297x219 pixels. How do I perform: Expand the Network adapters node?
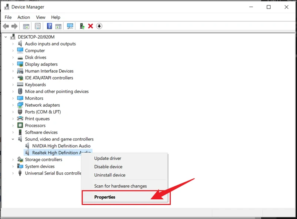coord(13,105)
